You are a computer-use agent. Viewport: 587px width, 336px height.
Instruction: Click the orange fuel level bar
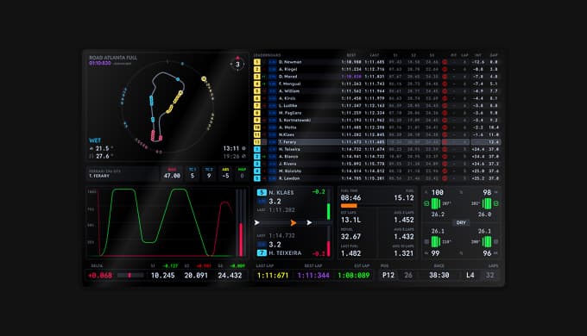pyautogui.click(x=349, y=206)
